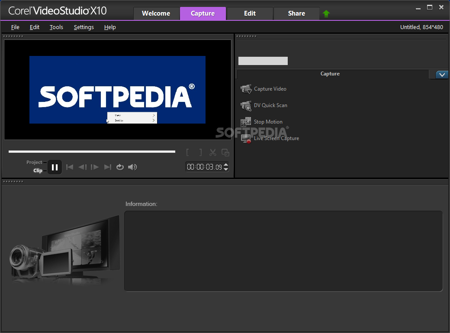Click the Live Screen Capture monitor icon

click(246, 139)
